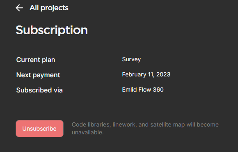The width and height of the screenshot is (238, 152).
Task: Click the Subscribed via label
Action: [39, 90]
